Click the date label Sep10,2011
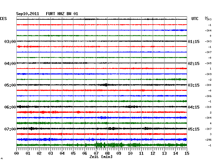Image resolution: width=213 pixels, height=162 pixels. [x=28, y=14]
